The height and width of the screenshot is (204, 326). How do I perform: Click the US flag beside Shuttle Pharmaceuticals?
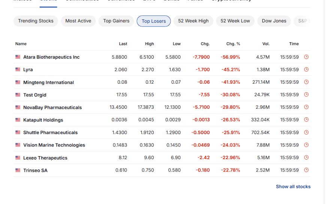(x=18, y=132)
